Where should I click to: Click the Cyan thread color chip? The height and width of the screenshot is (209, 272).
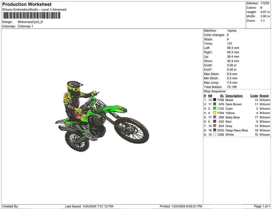pos(215,109)
